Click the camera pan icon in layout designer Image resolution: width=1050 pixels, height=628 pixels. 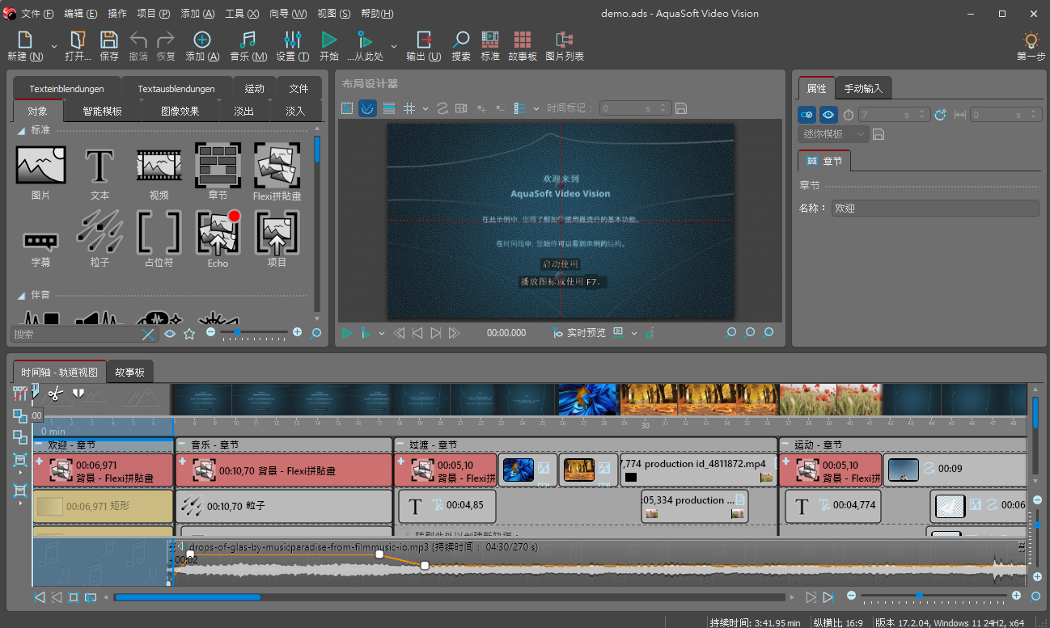pos(461,108)
